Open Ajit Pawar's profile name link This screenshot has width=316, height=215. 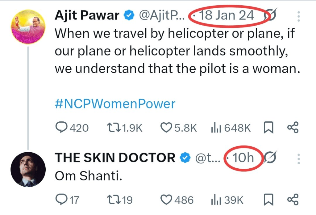pos(87,15)
